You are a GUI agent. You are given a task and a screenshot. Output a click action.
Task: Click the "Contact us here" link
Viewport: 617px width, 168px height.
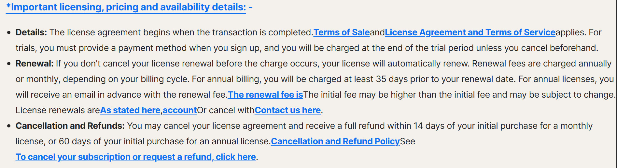(287, 110)
